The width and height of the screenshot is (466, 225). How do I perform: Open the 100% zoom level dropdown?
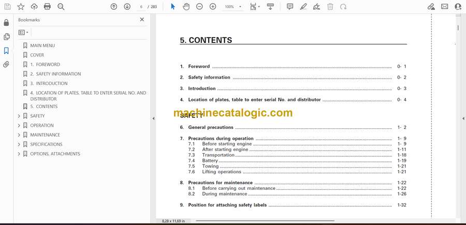pos(232,7)
